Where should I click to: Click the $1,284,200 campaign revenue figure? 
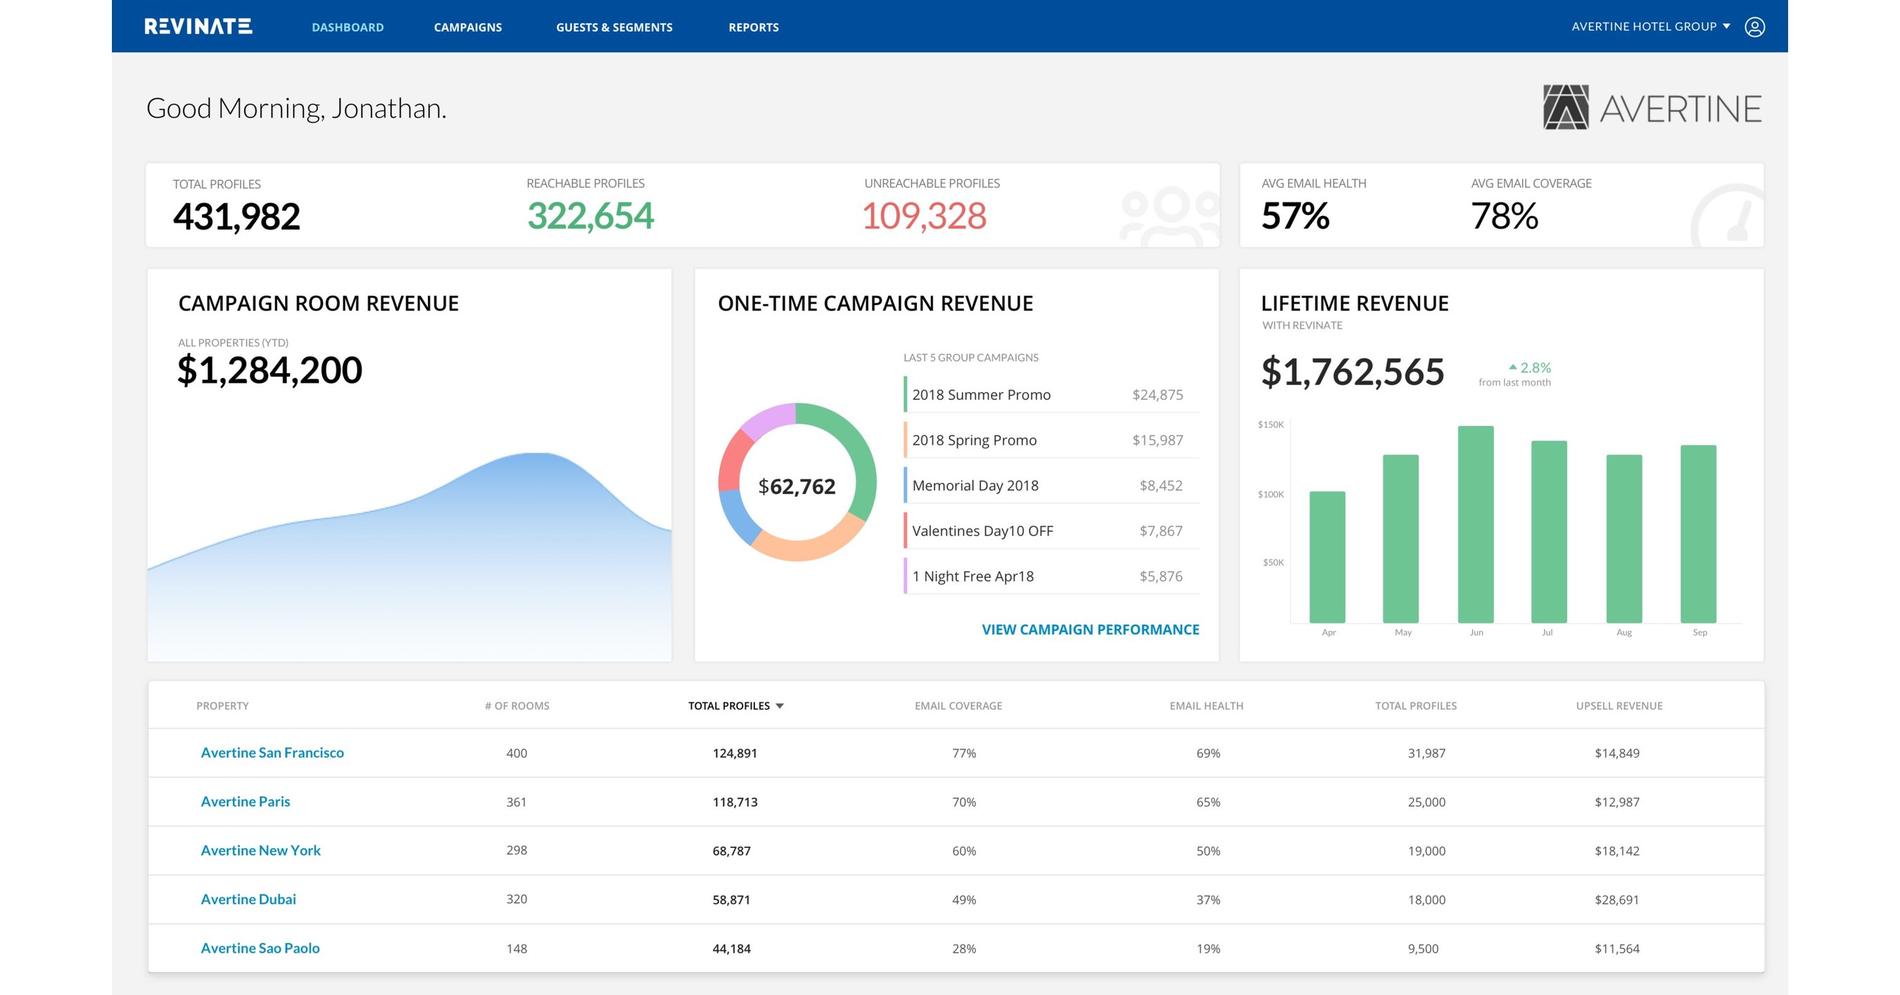pyautogui.click(x=270, y=370)
